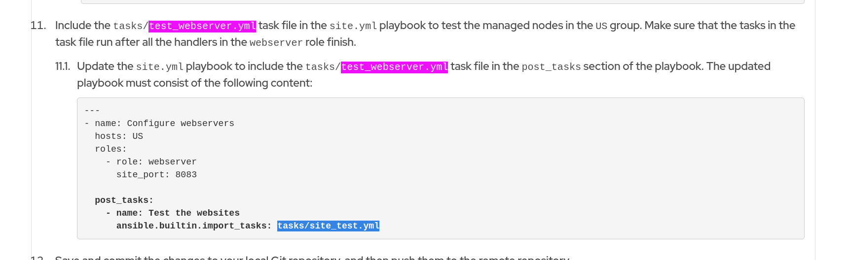This screenshot has height=260, width=851.
Task: Click the step number 11. marker
Action: [x=38, y=26]
